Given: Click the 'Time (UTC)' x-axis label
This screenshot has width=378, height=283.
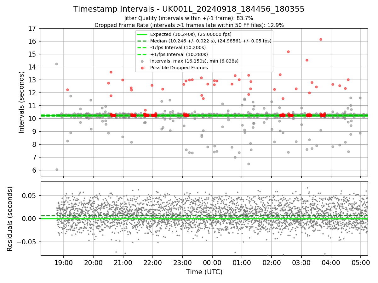Looking at the screenshot, I should (204, 272).
